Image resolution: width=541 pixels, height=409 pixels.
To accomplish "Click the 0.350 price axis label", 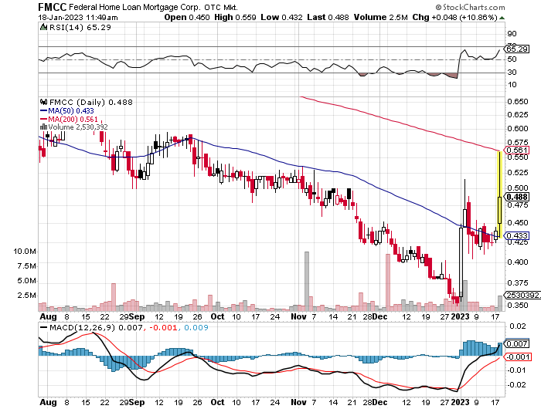I will coord(518,305).
